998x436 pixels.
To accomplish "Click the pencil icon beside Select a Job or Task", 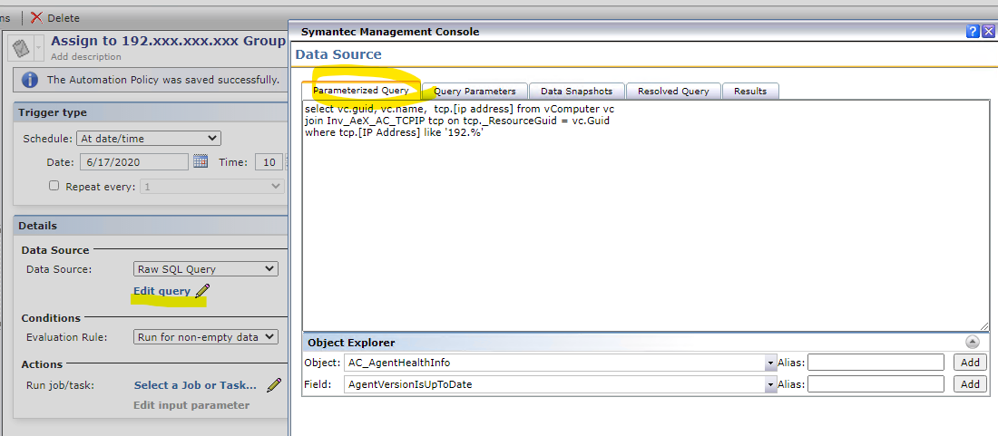I will (x=274, y=384).
